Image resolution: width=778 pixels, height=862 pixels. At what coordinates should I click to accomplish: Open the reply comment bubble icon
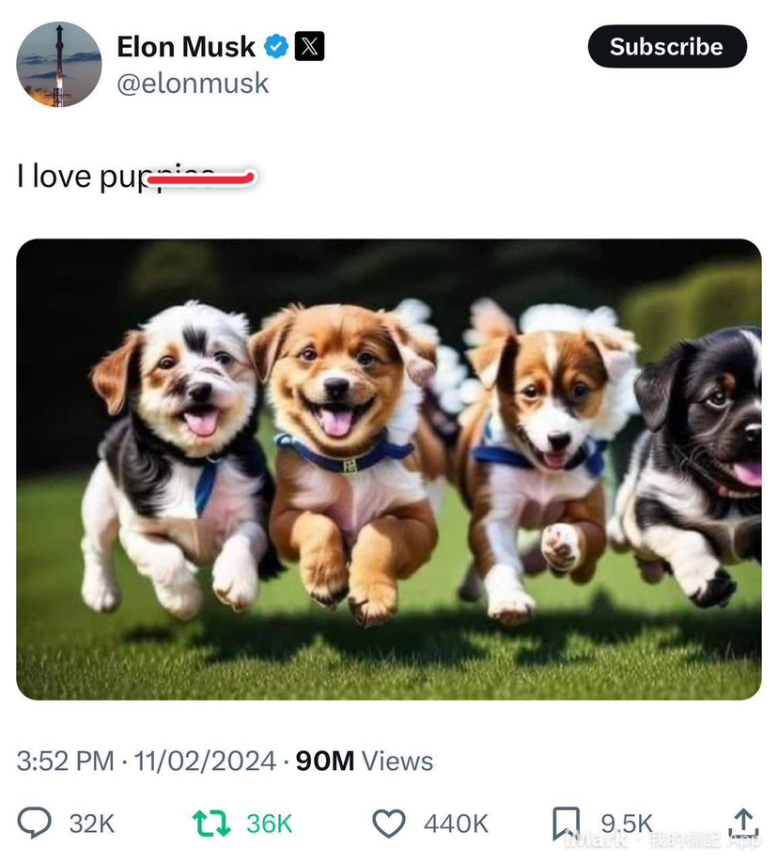(34, 823)
